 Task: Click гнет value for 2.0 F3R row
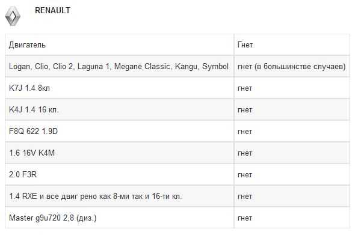(292, 174)
